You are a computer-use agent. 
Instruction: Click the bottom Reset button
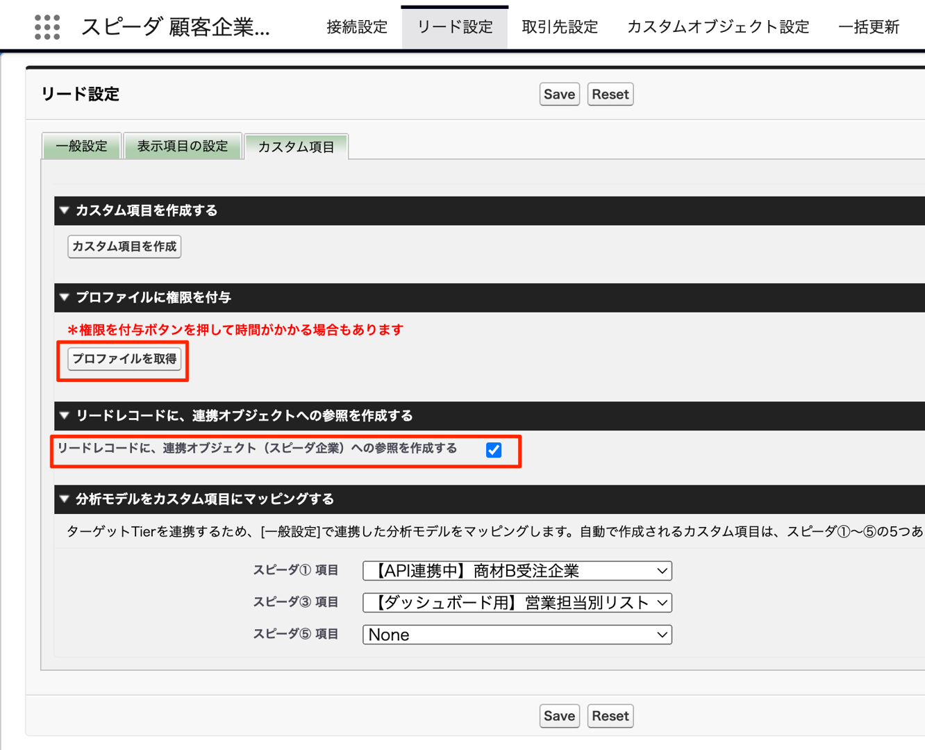point(610,716)
